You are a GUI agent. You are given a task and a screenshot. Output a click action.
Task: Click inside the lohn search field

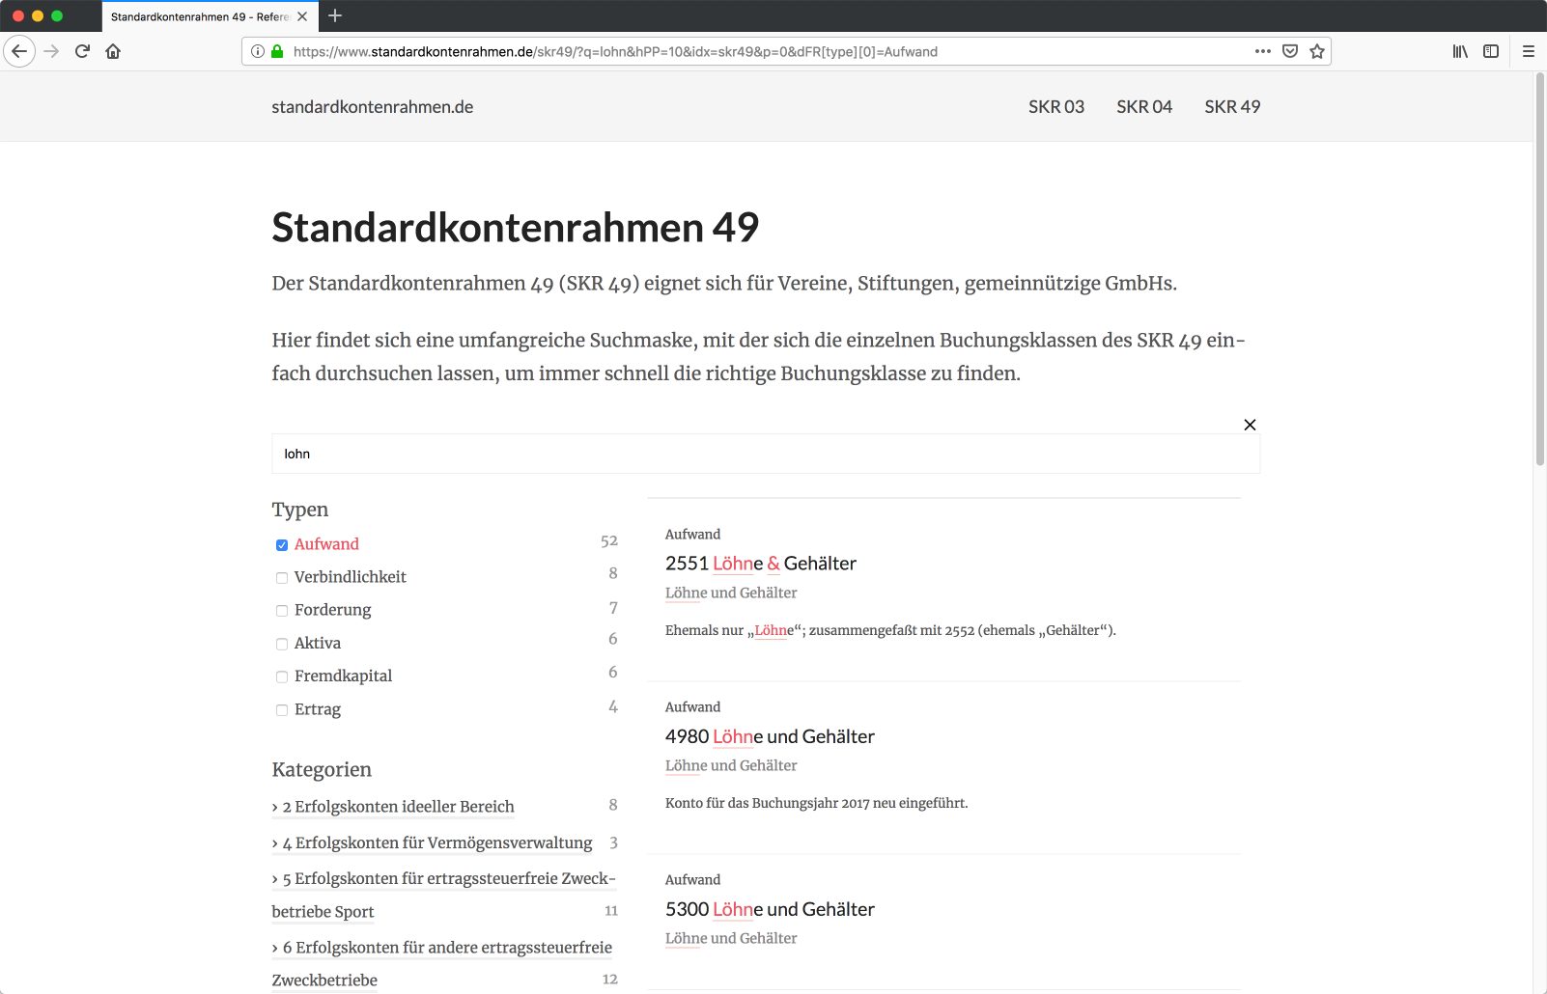(x=765, y=454)
